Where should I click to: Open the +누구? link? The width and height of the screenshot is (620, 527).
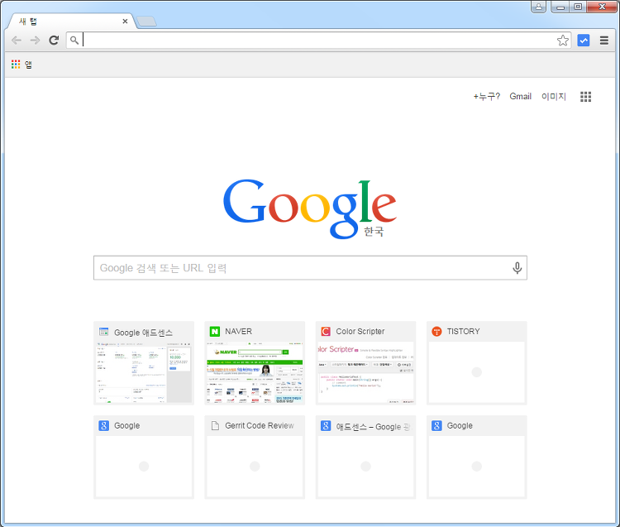(487, 97)
